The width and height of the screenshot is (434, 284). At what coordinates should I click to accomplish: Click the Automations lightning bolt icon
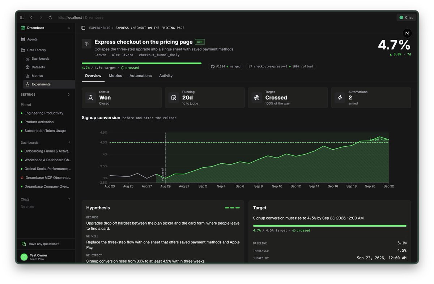pos(340,98)
